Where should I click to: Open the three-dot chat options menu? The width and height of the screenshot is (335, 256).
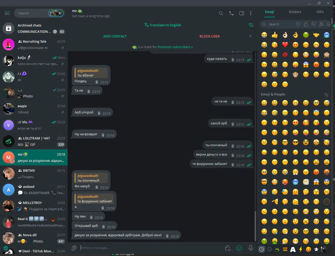click(x=250, y=13)
